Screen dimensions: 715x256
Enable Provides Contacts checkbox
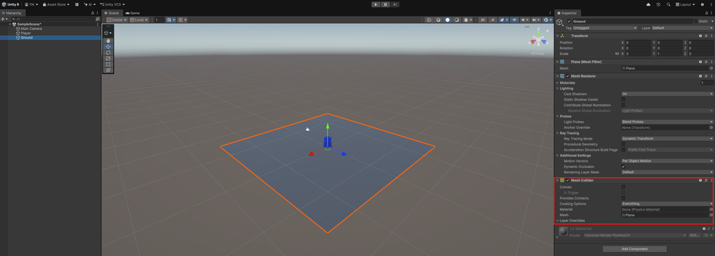624,198
